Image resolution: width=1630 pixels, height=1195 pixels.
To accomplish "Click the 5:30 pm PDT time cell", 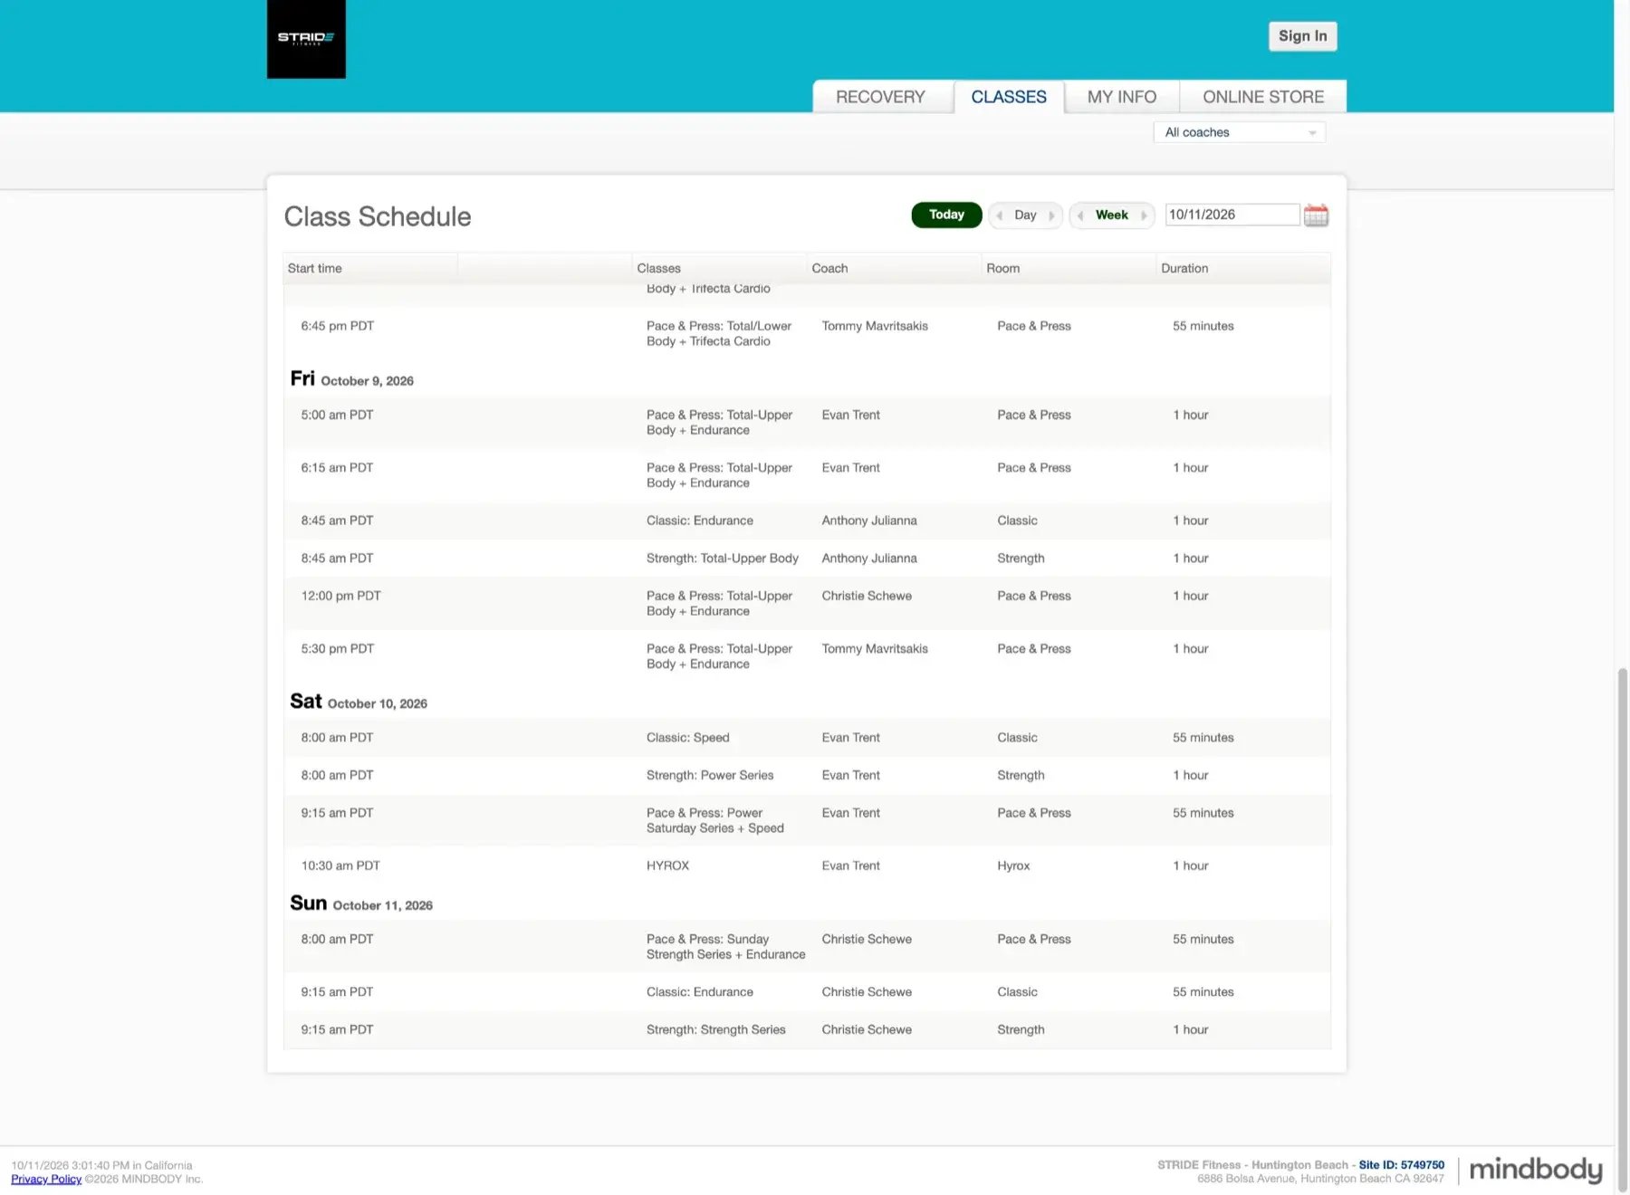I will pos(337,649).
